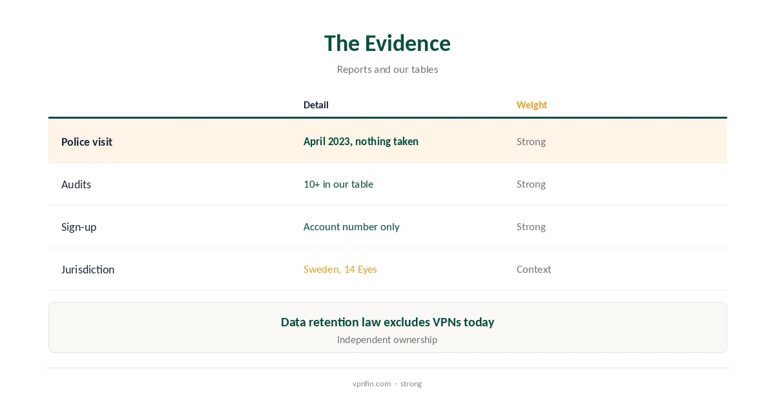Click the cell "10+ in our table"

(338, 184)
